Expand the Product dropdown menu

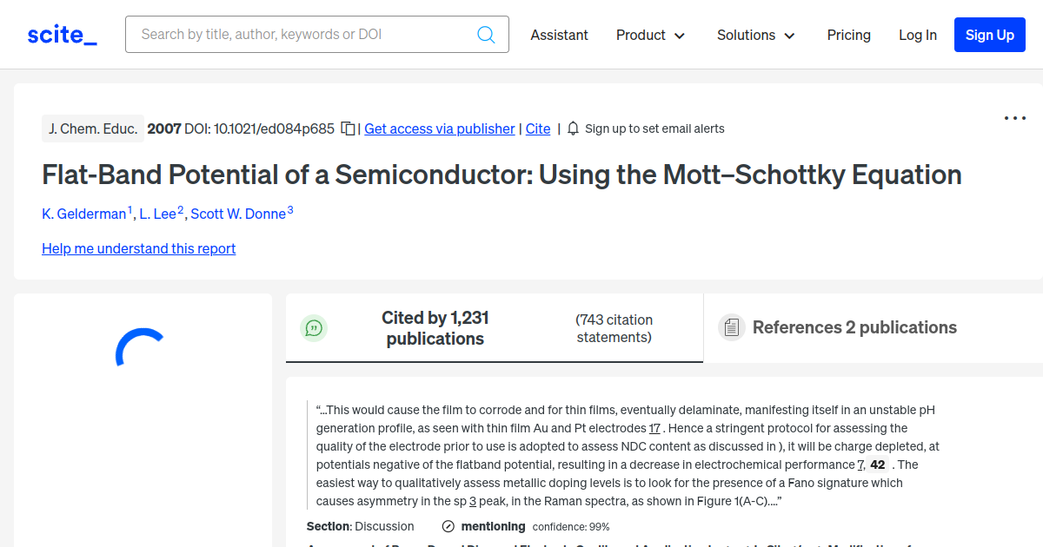point(650,35)
